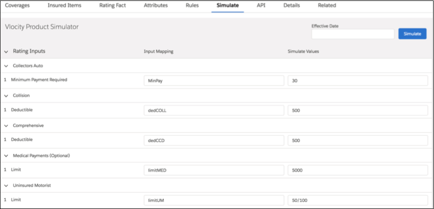Collapse the Uninsured Motorist group
This screenshot has height=209, width=434.
(7, 186)
